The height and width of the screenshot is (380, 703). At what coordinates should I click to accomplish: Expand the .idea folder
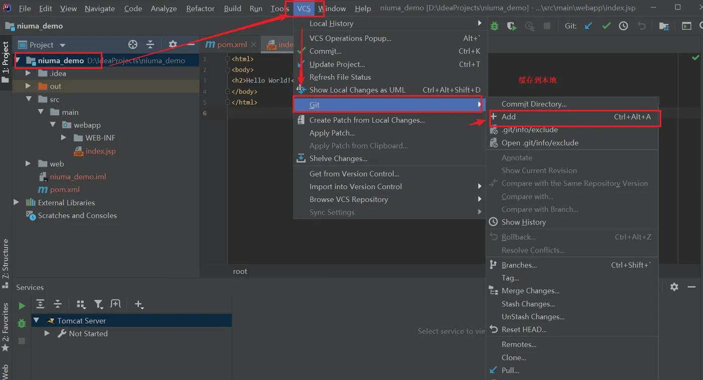28,73
